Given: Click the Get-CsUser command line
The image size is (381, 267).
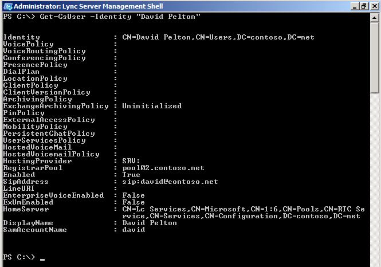Looking at the screenshot, I should point(101,17).
